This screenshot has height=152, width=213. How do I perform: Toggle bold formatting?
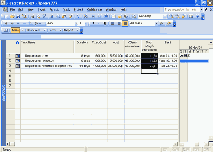click(x=93, y=23)
